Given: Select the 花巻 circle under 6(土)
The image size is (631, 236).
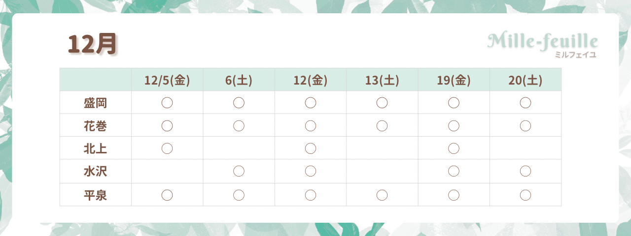Looking at the screenshot, I should 239,126.
